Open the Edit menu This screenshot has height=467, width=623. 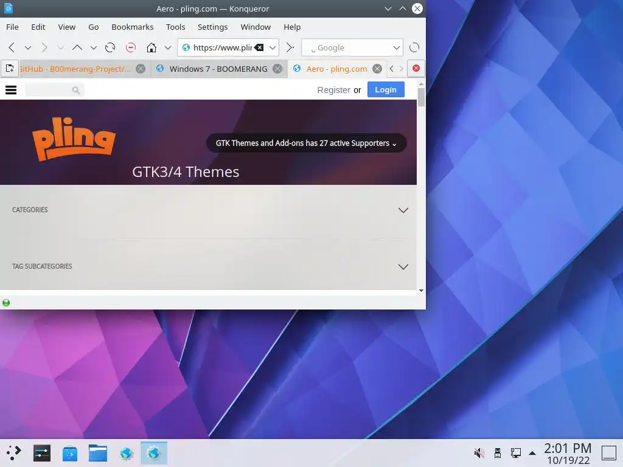(38, 27)
